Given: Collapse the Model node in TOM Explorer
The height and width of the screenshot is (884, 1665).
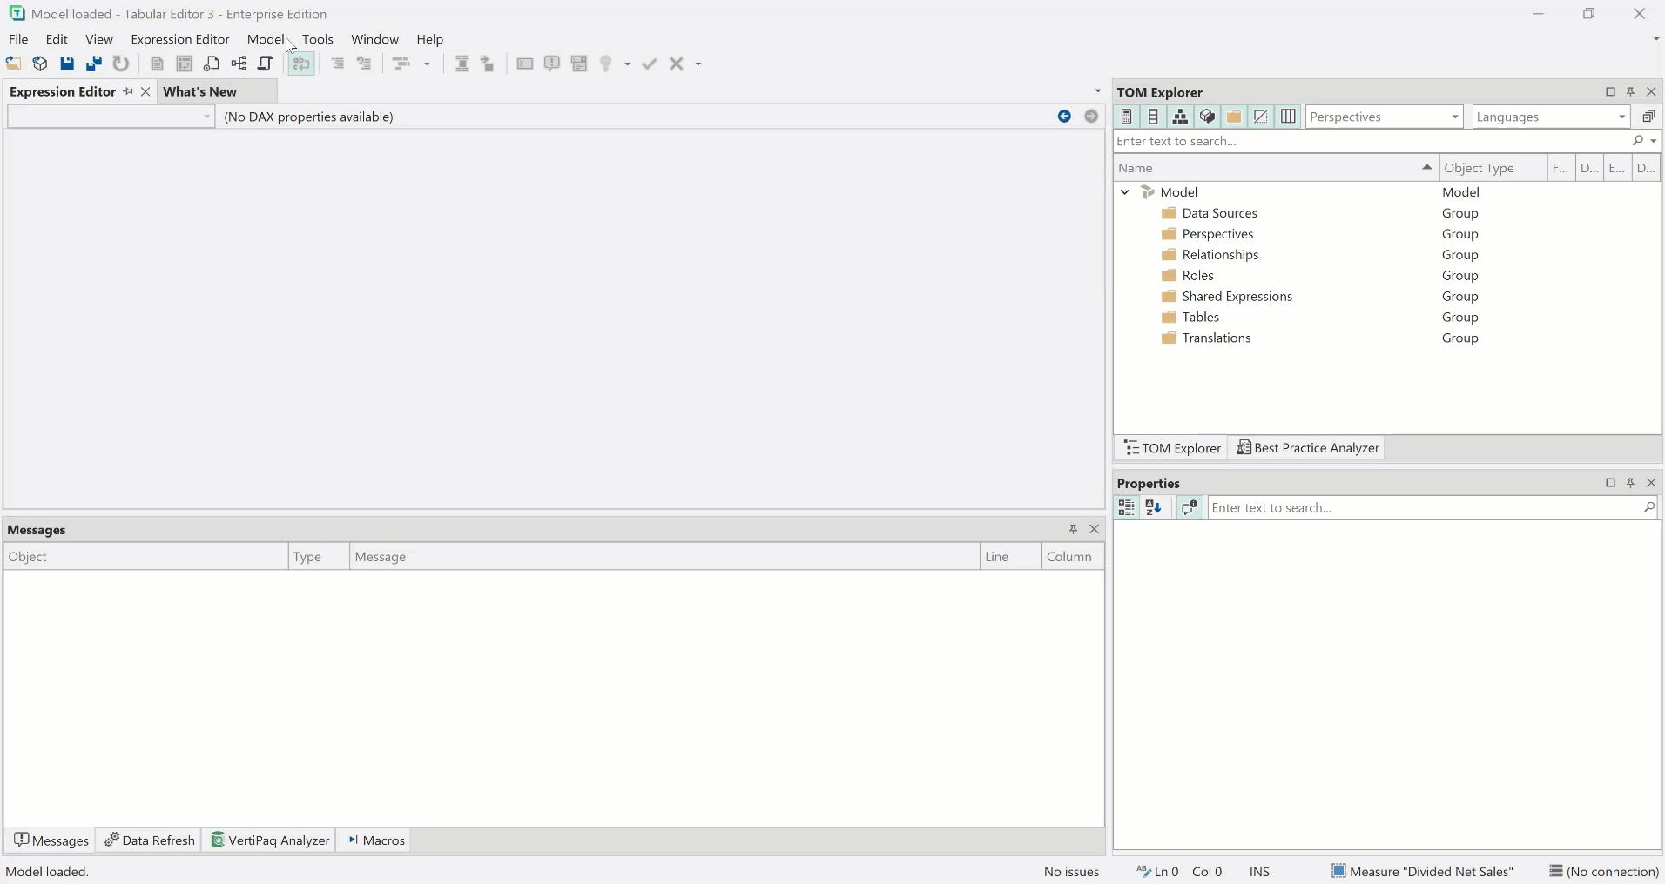Looking at the screenshot, I should (1124, 191).
